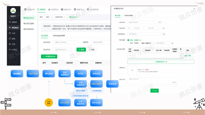205x115 pixels.
Task: Select 增加预约直播 in the submenu
Action: tap(29, 24)
